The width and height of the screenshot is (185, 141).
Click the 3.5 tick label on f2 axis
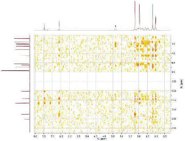click(113, 136)
